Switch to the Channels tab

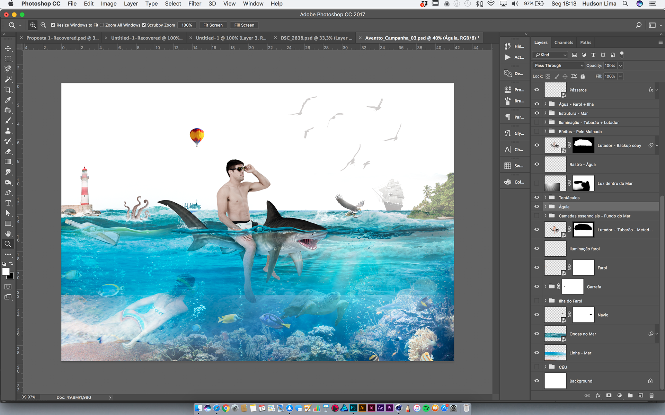point(564,42)
